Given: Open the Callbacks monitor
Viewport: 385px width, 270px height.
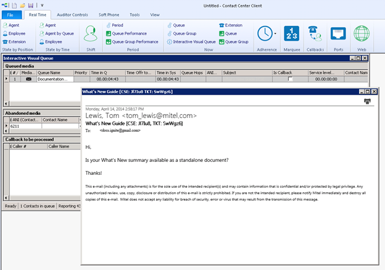Looking at the screenshot, I should click(x=315, y=33).
